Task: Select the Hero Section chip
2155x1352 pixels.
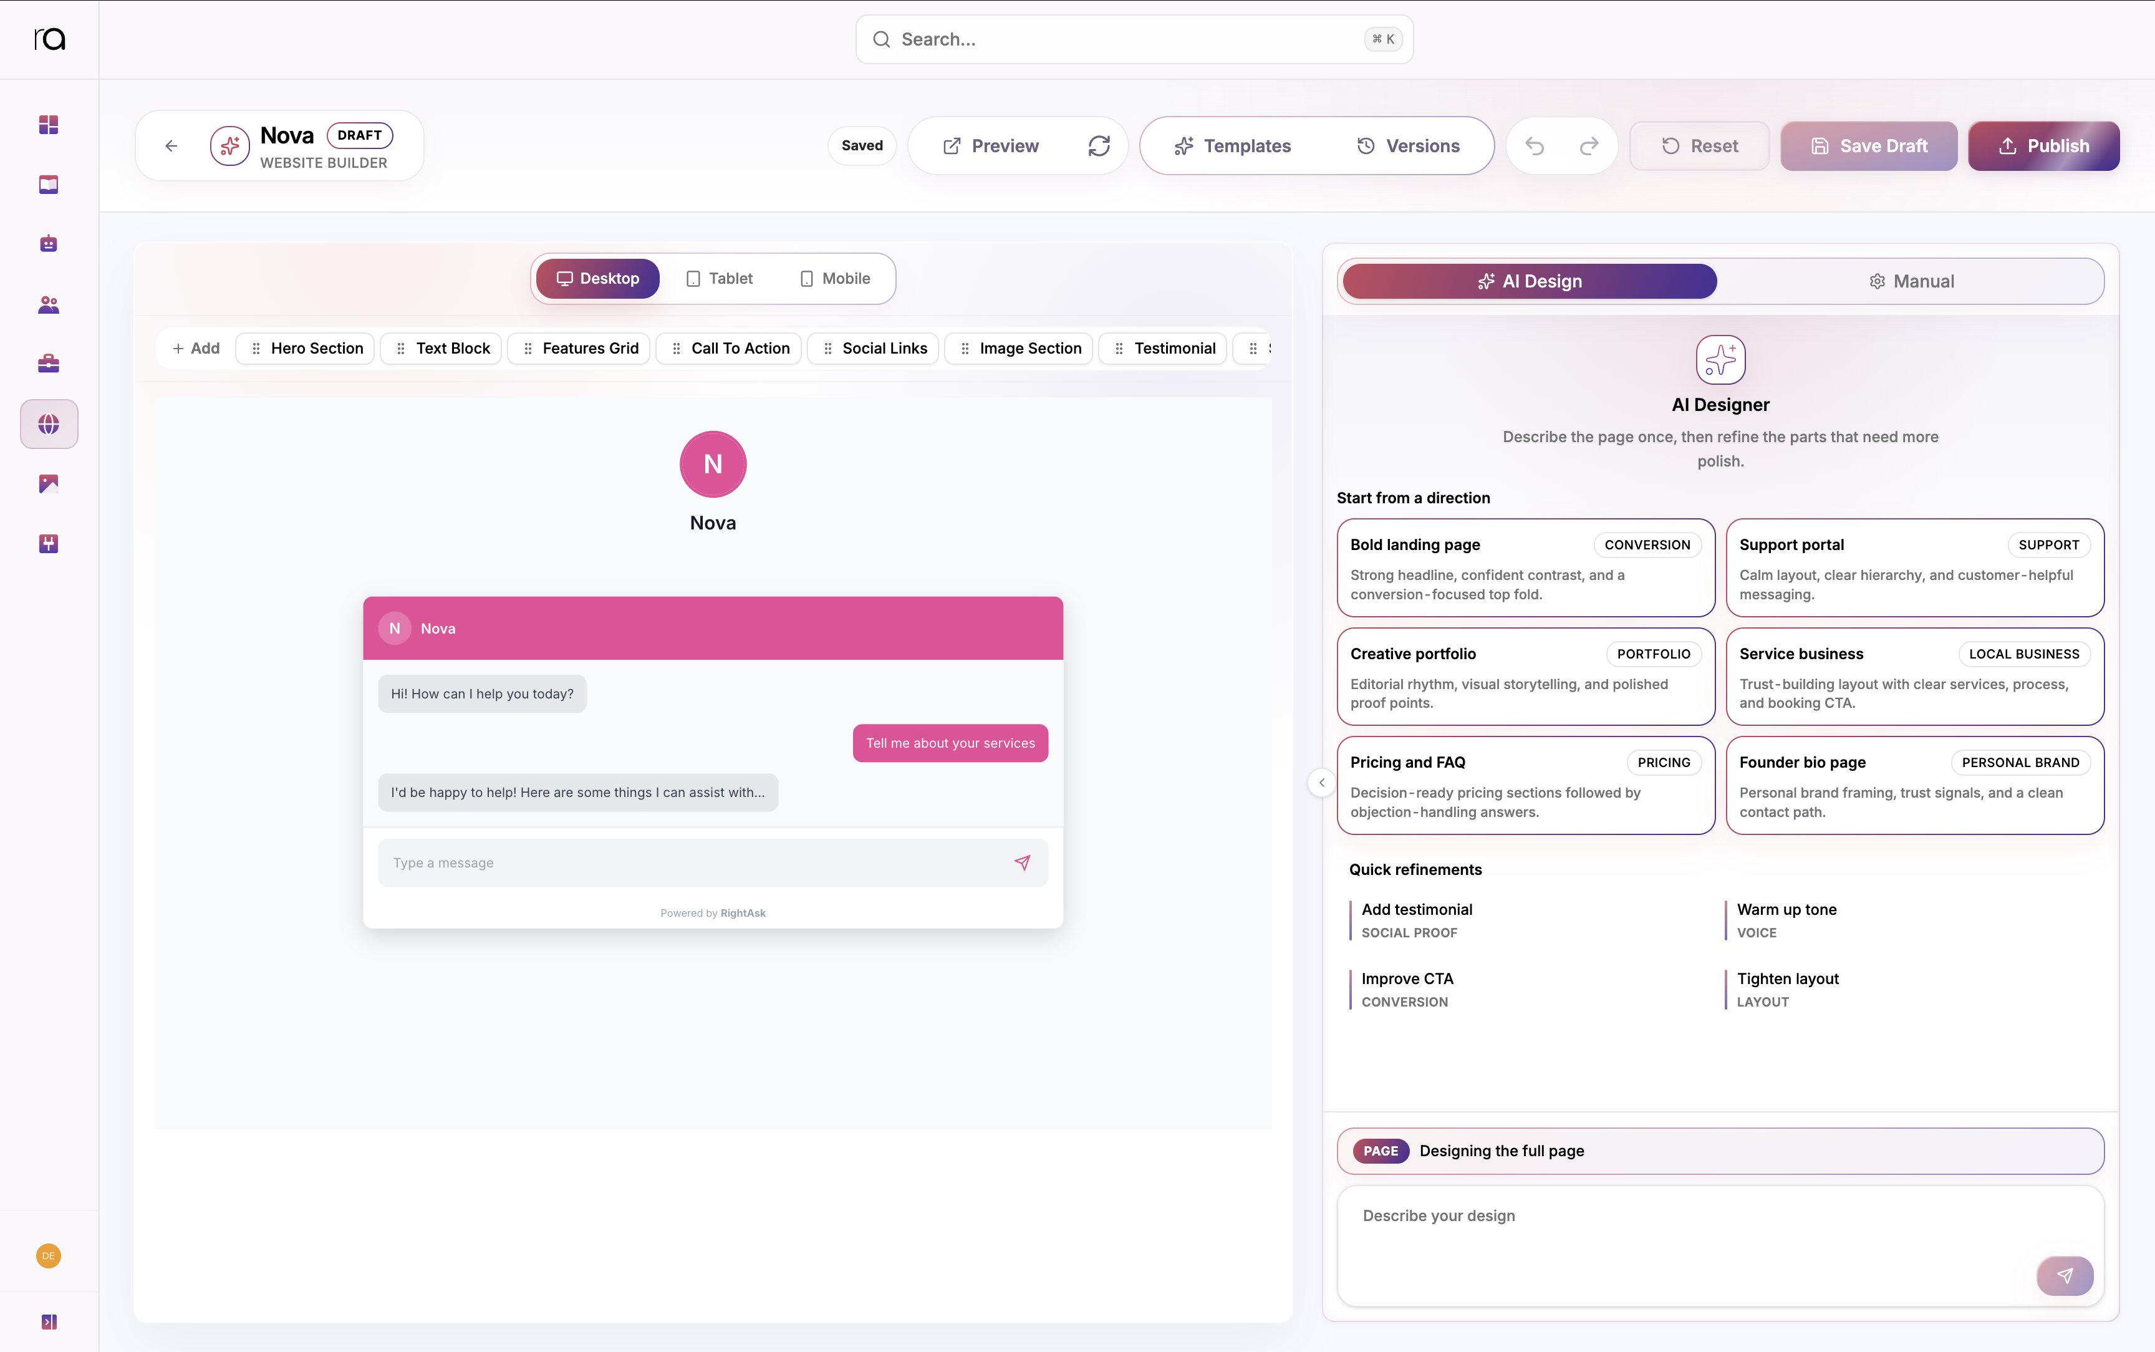Action: (x=306, y=349)
